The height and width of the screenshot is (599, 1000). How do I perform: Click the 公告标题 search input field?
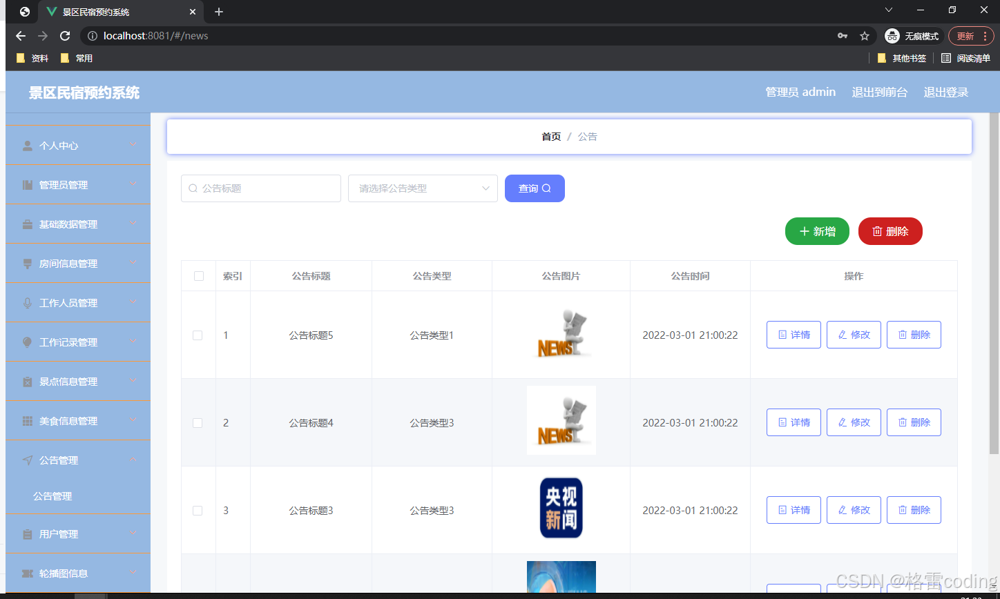coord(260,188)
